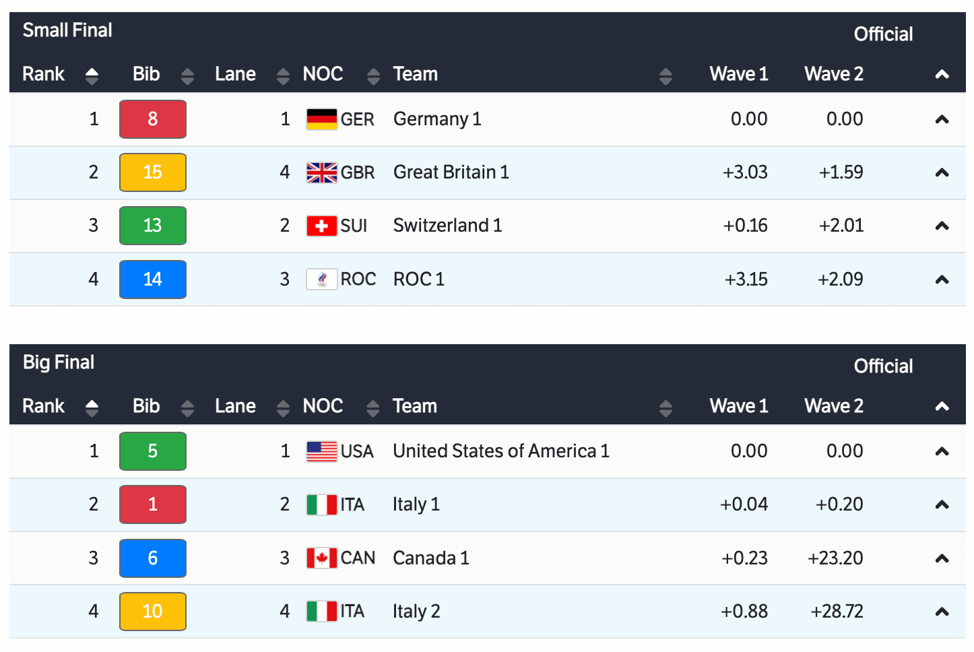Open the United States of America 1 team
This screenshot has height=652, width=974.
click(500, 451)
